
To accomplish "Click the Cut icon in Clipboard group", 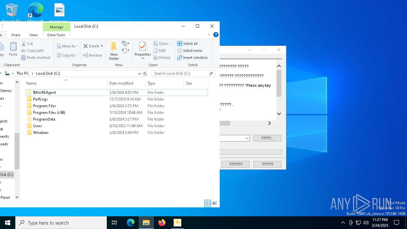I will (x=24, y=44).
